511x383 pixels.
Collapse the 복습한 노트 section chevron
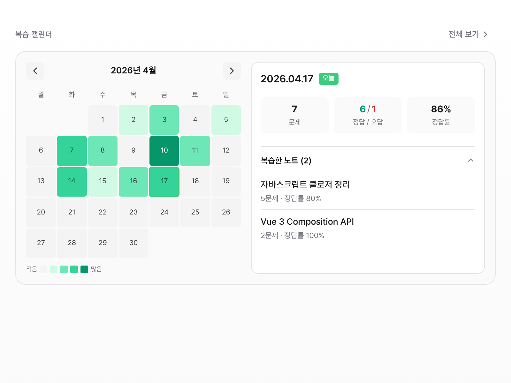470,160
